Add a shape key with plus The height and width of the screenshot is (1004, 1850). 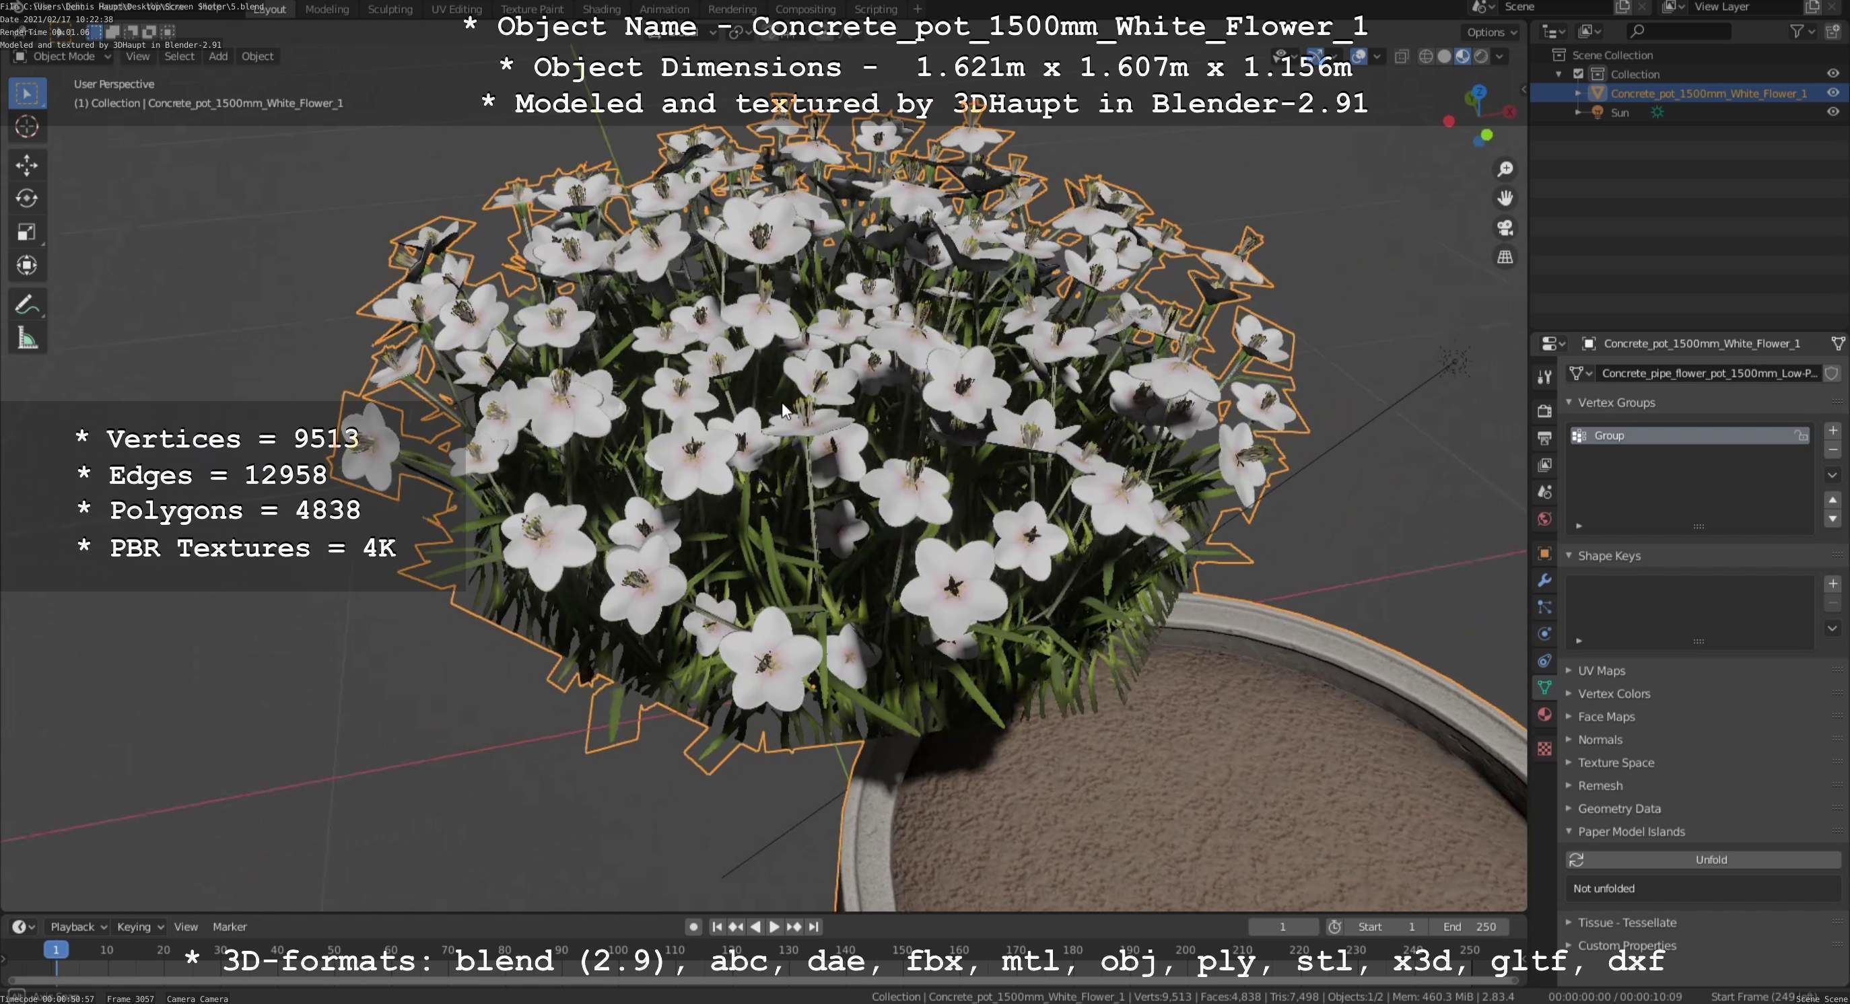[x=1832, y=583]
